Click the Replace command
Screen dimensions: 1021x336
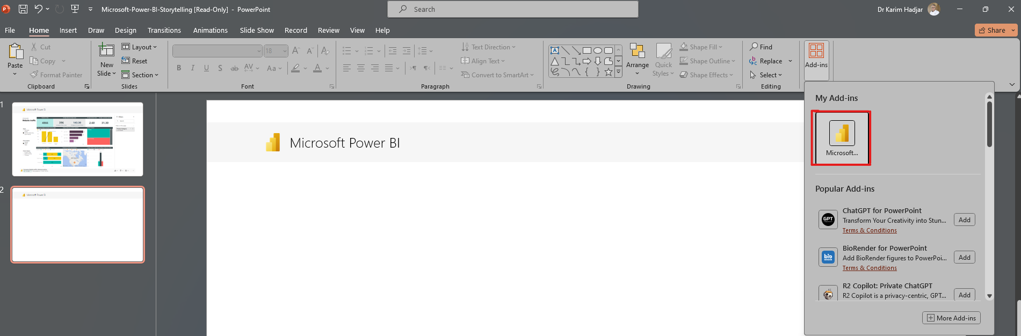point(766,61)
